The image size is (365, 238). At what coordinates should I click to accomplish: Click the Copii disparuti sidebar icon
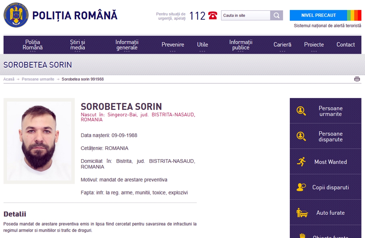tap(301, 187)
